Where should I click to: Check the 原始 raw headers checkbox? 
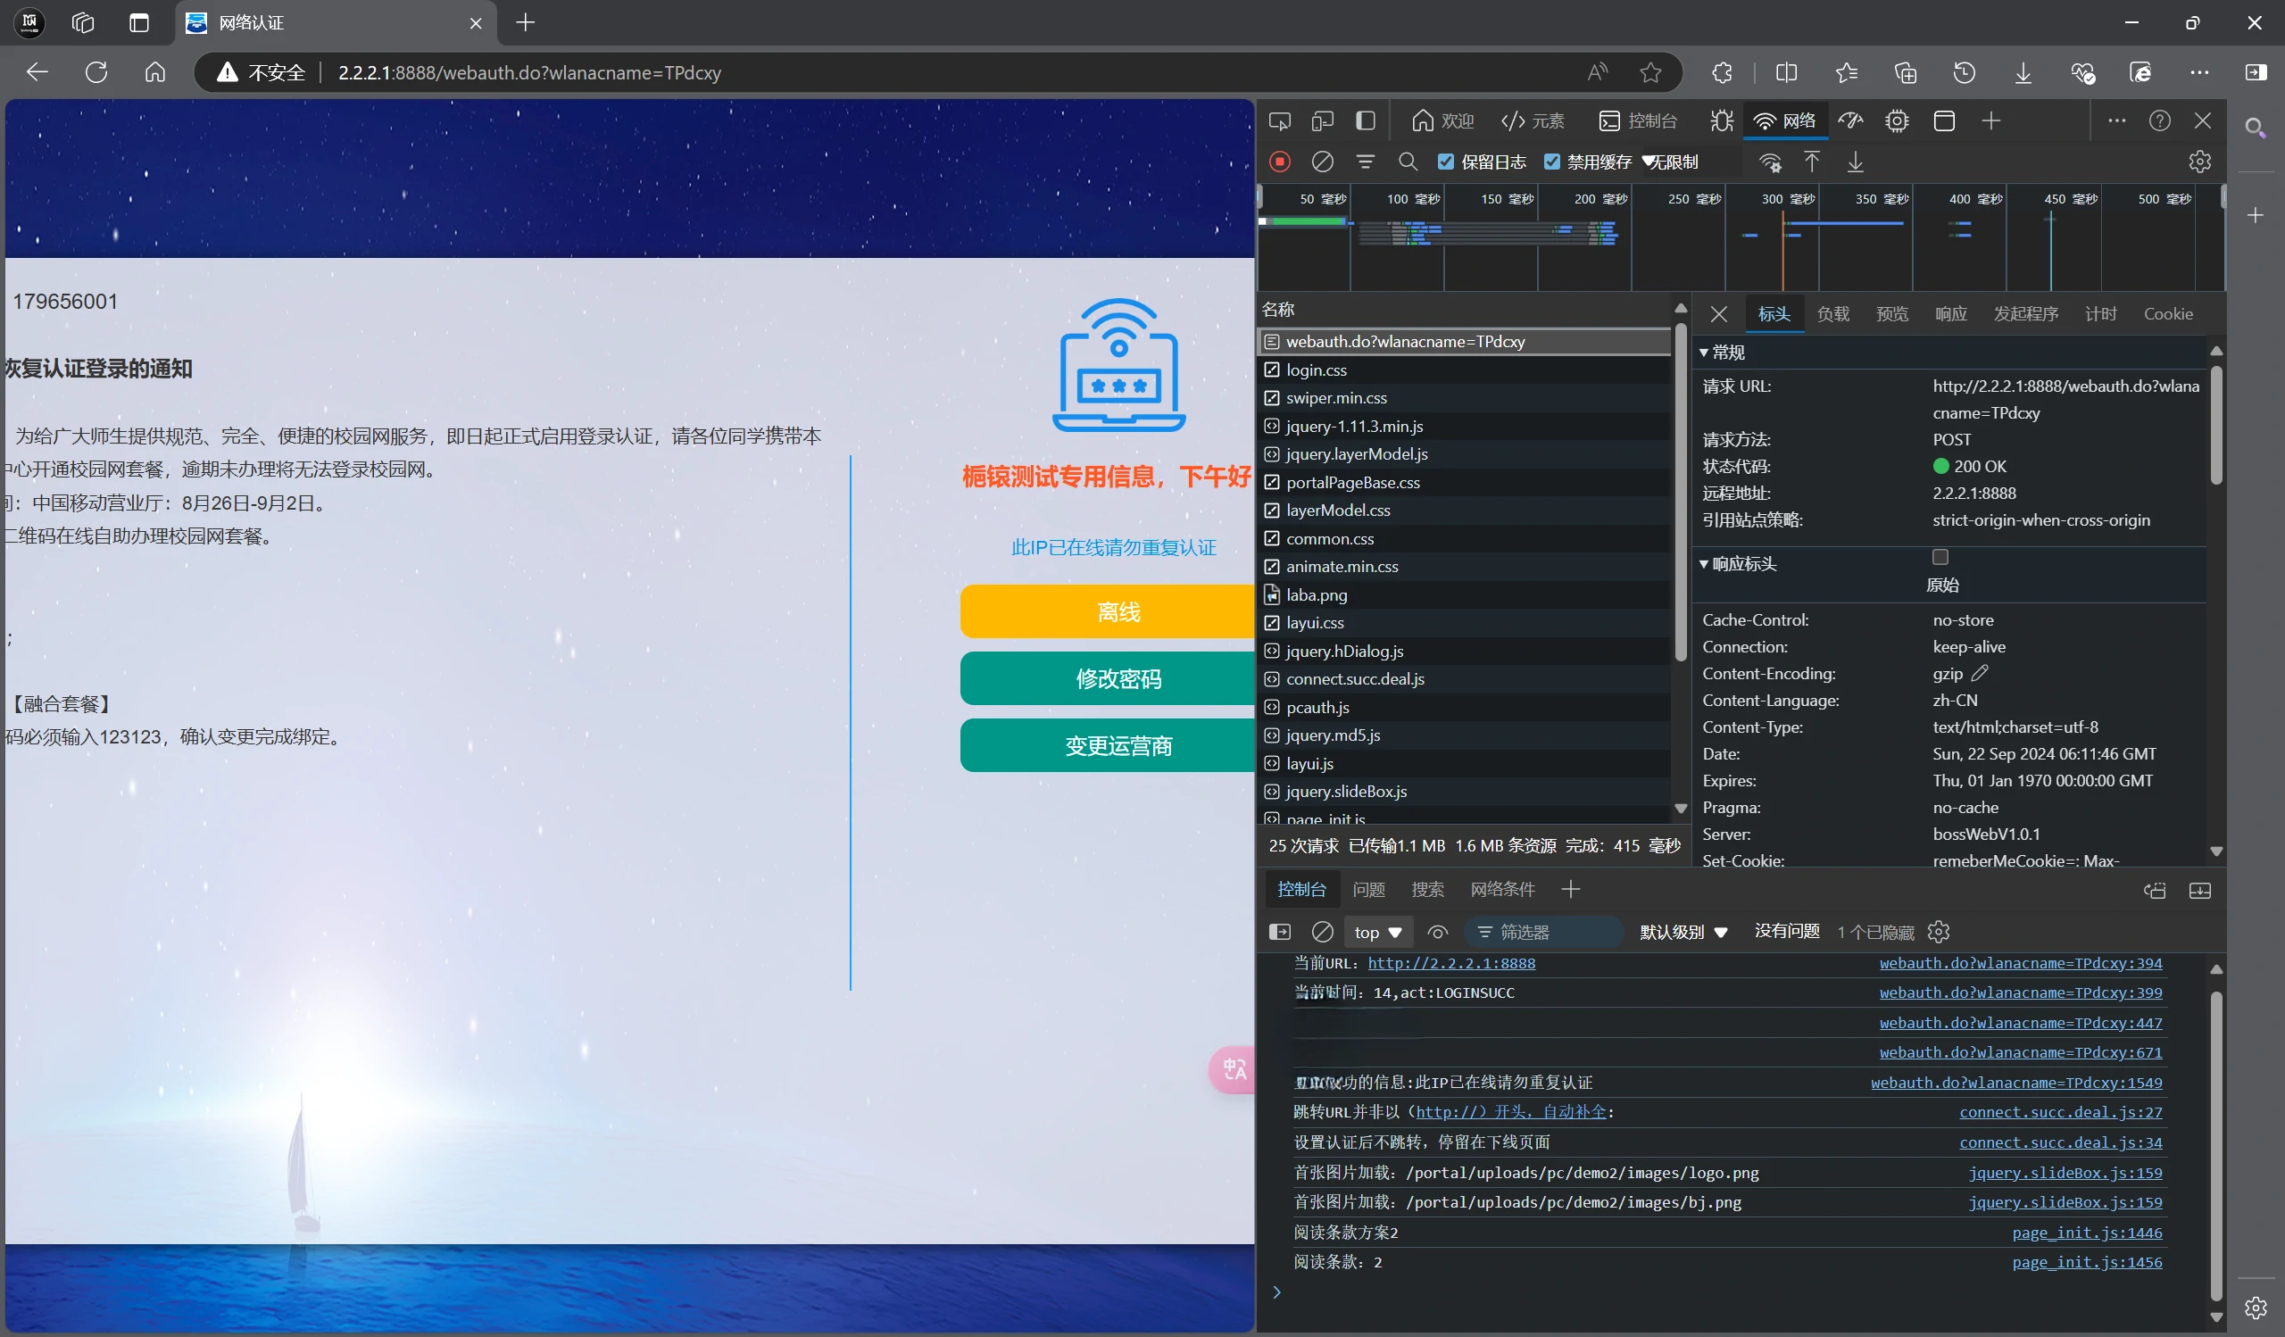coord(1940,557)
